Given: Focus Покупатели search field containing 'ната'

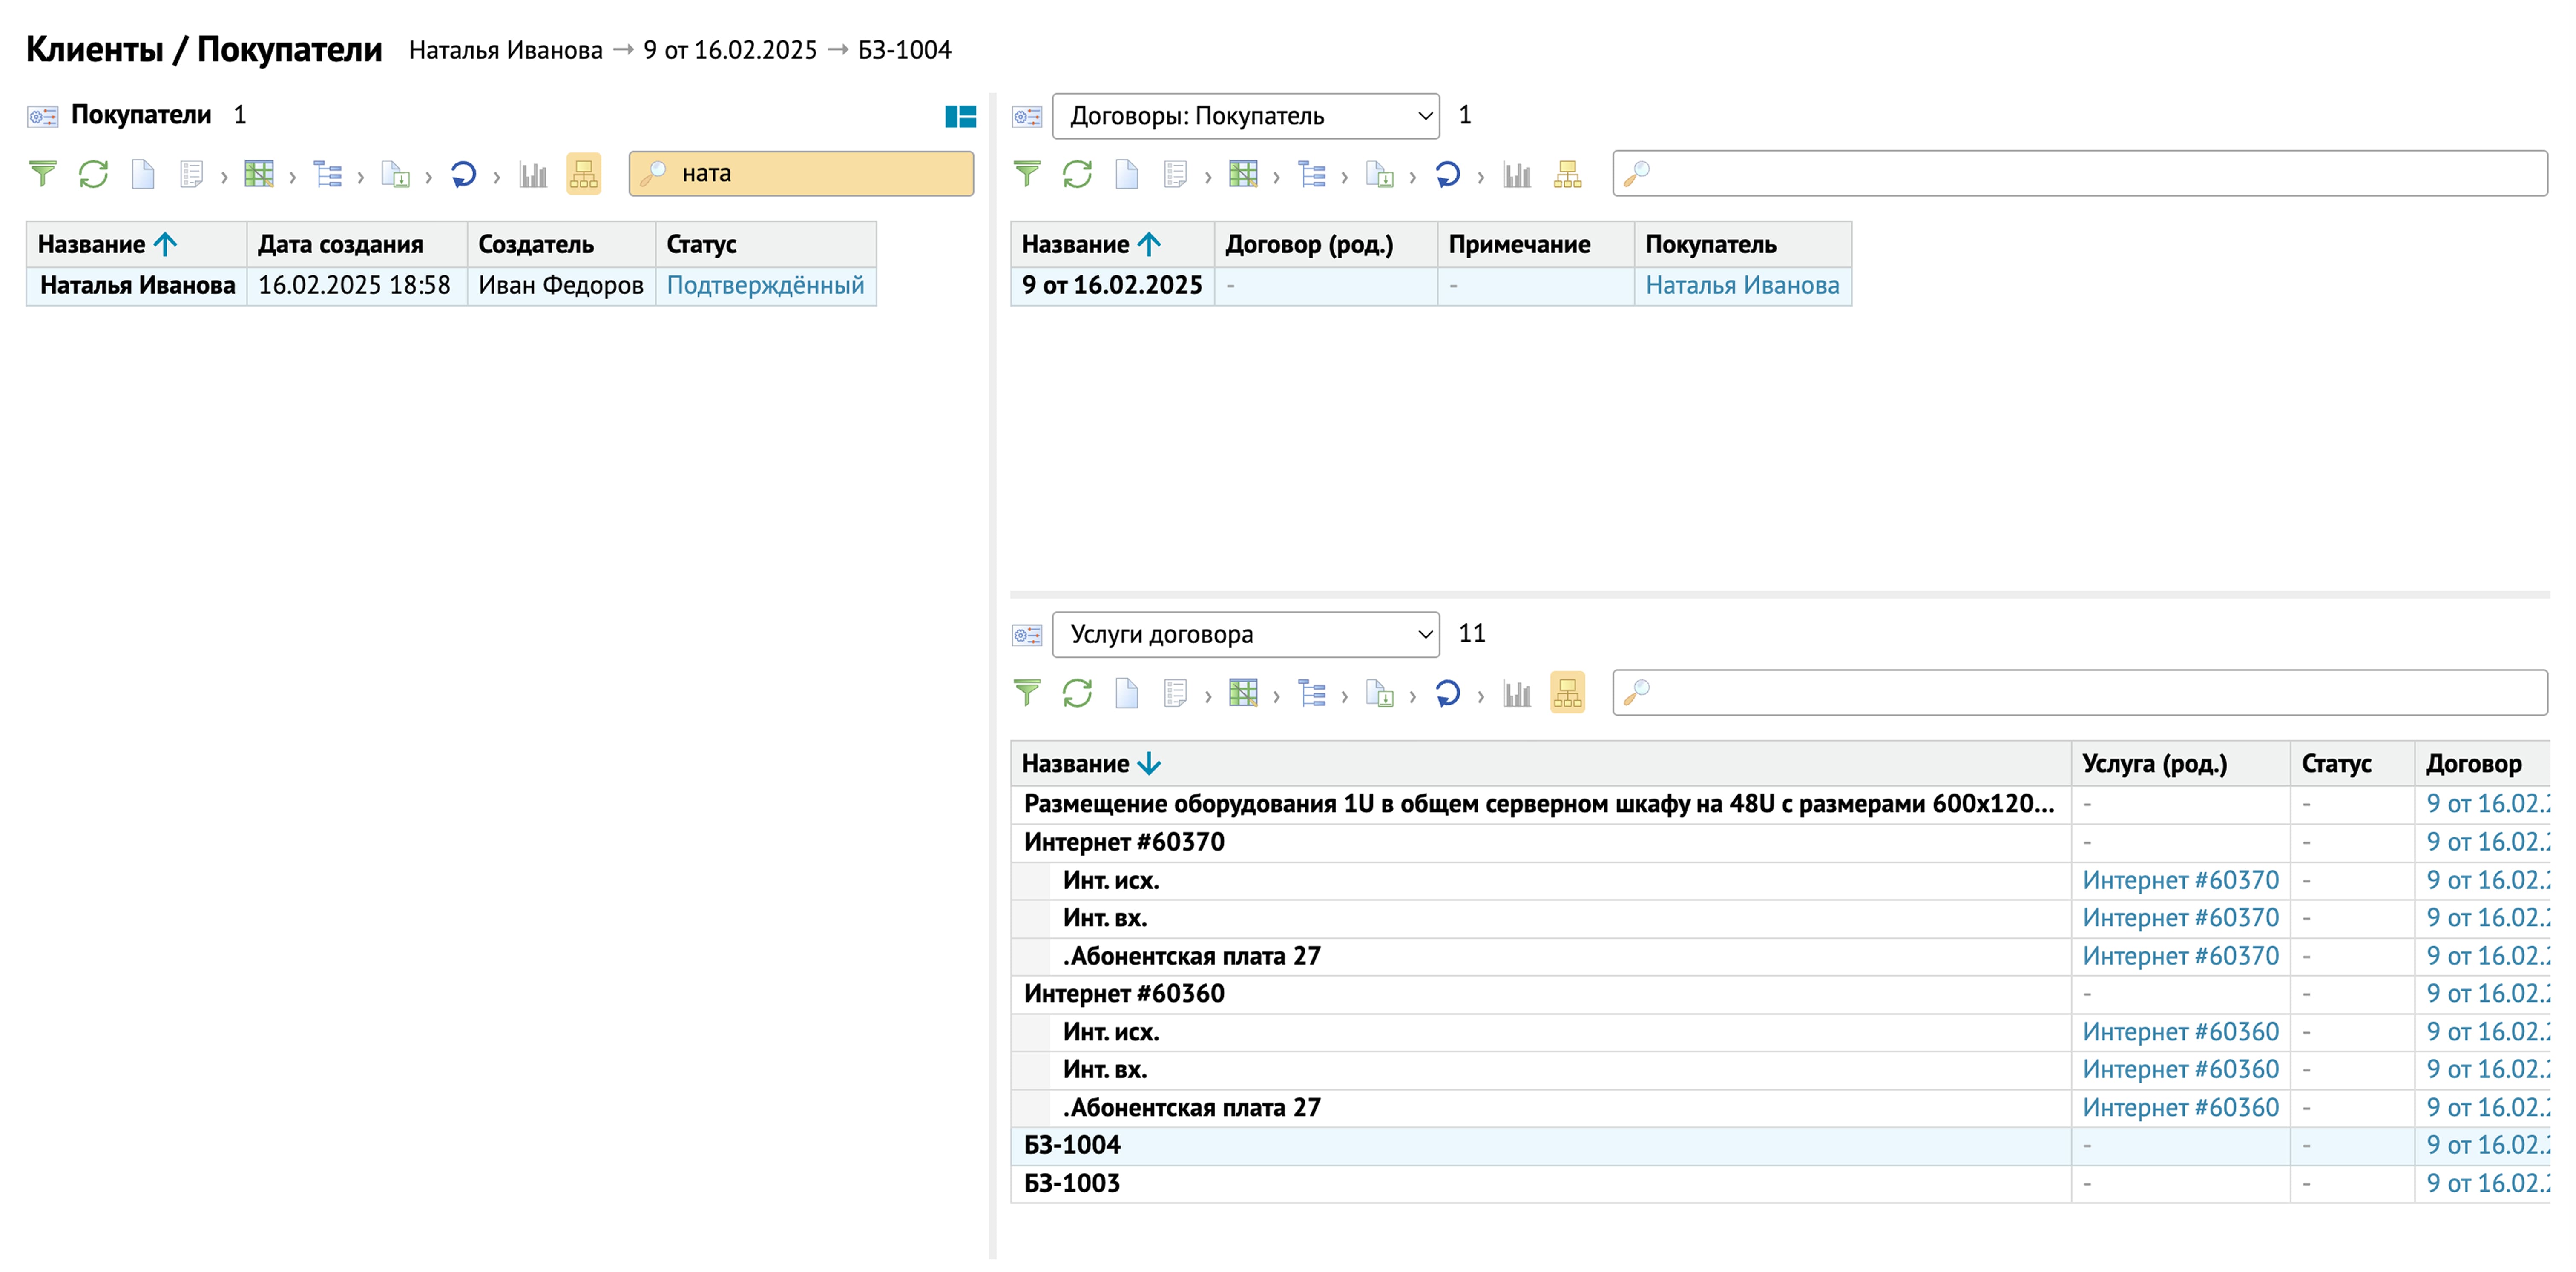Looking at the screenshot, I should (x=801, y=174).
